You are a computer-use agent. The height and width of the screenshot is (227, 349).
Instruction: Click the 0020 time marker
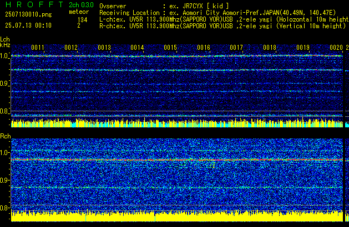click(x=336, y=48)
